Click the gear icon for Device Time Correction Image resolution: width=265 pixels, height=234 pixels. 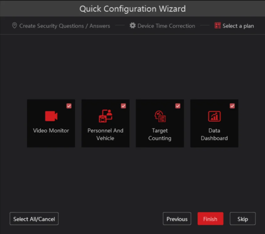pos(132,26)
